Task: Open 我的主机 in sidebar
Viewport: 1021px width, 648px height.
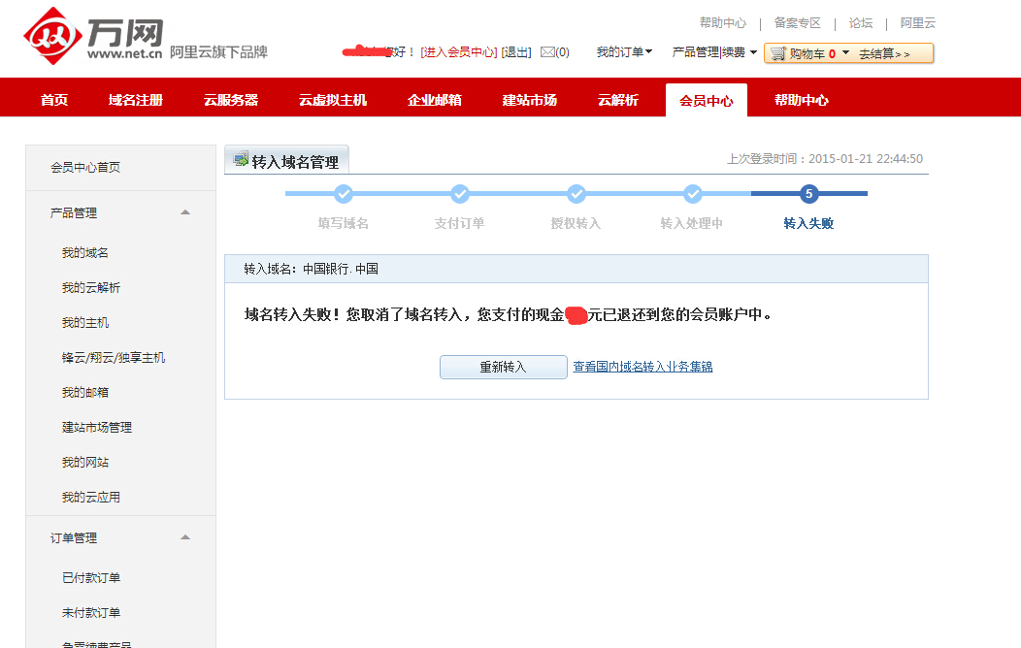Action: (85, 323)
